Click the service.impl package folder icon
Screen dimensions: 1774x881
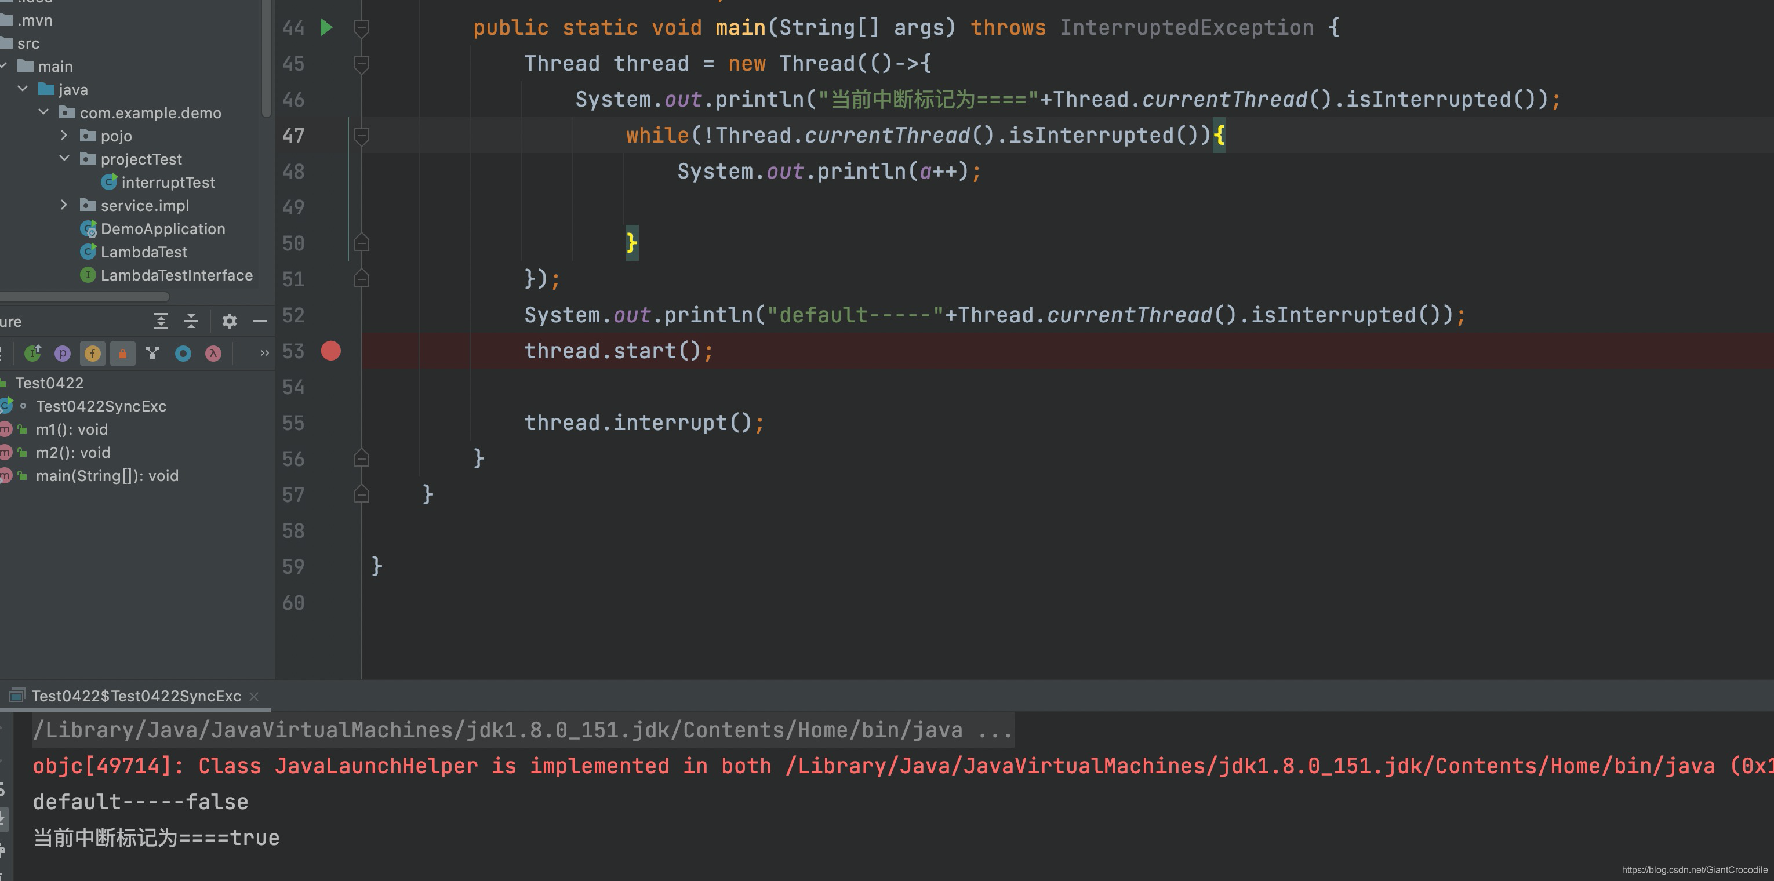(x=88, y=205)
